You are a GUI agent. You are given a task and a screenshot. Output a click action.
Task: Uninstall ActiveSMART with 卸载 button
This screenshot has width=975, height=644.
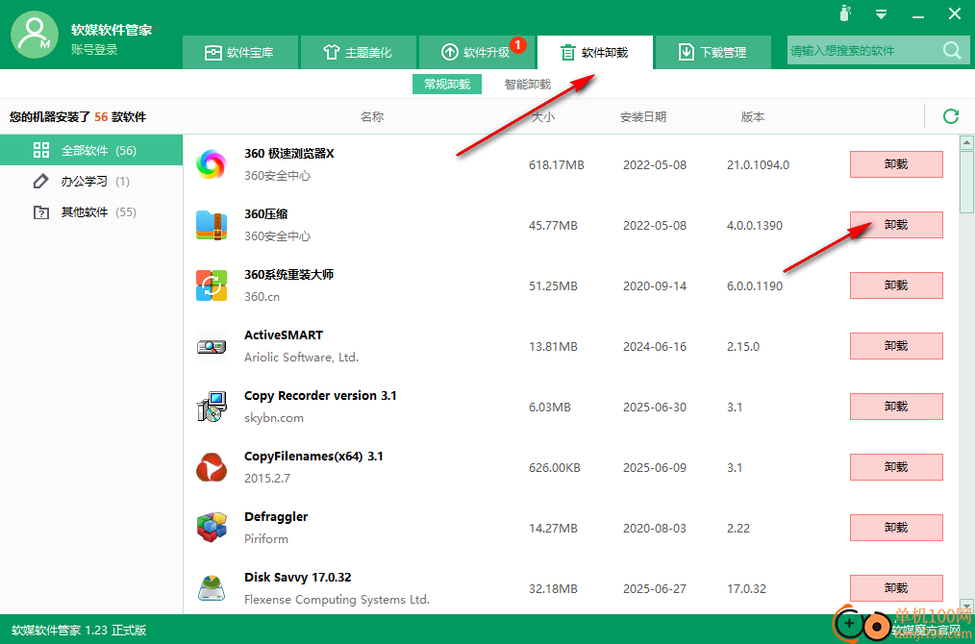click(x=896, y=346)
